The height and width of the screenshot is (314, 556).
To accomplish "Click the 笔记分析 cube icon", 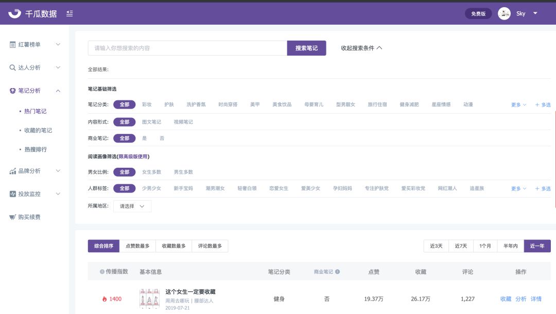I will (x=12, y=91).
